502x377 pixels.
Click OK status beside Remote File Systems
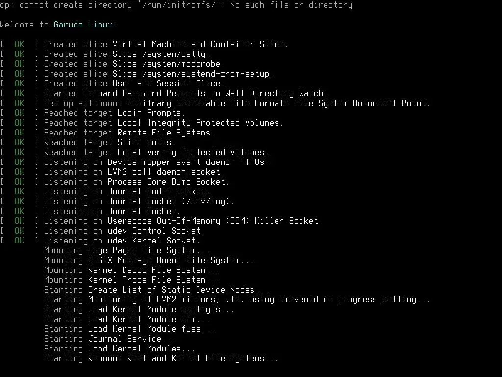coord(19,133)
